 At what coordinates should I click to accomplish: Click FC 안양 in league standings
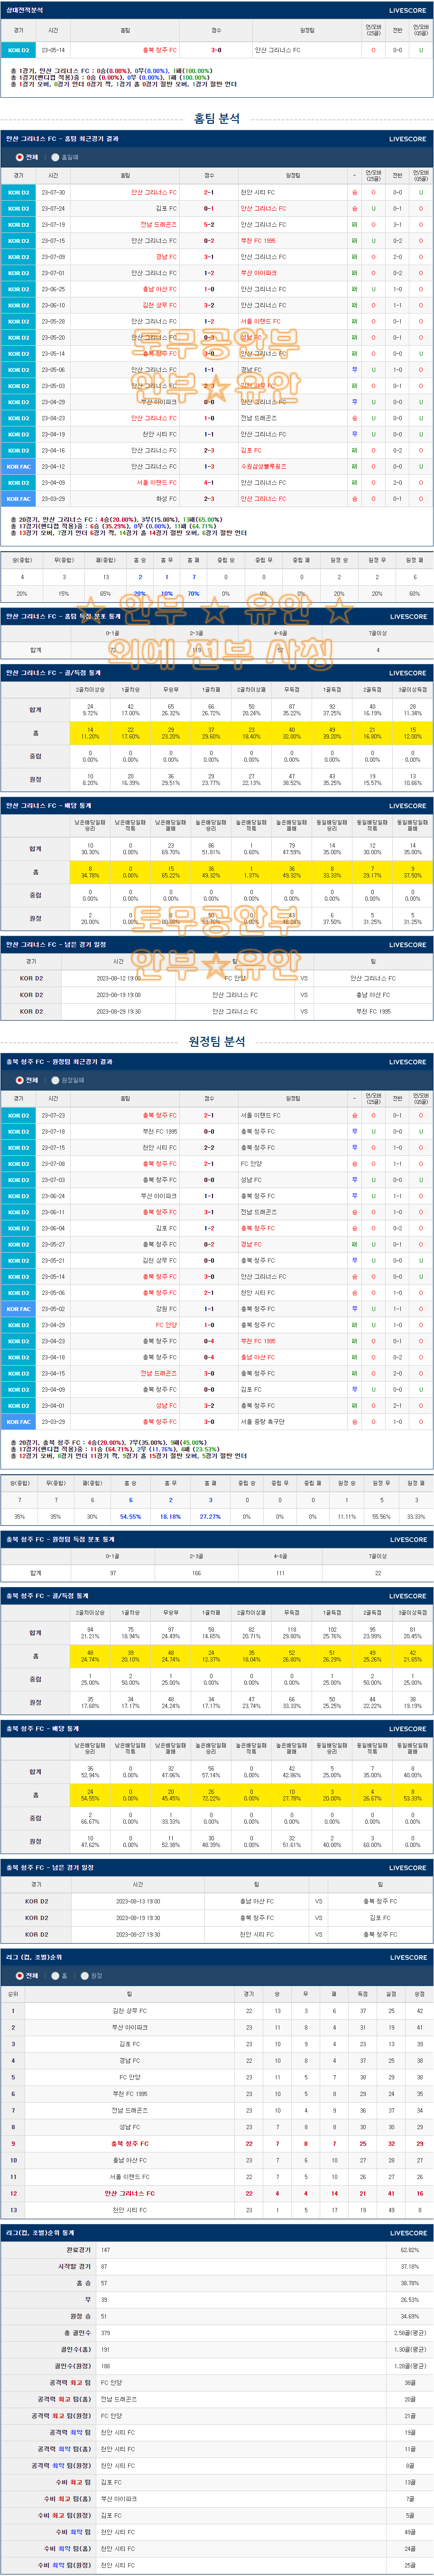(130, 2077)
